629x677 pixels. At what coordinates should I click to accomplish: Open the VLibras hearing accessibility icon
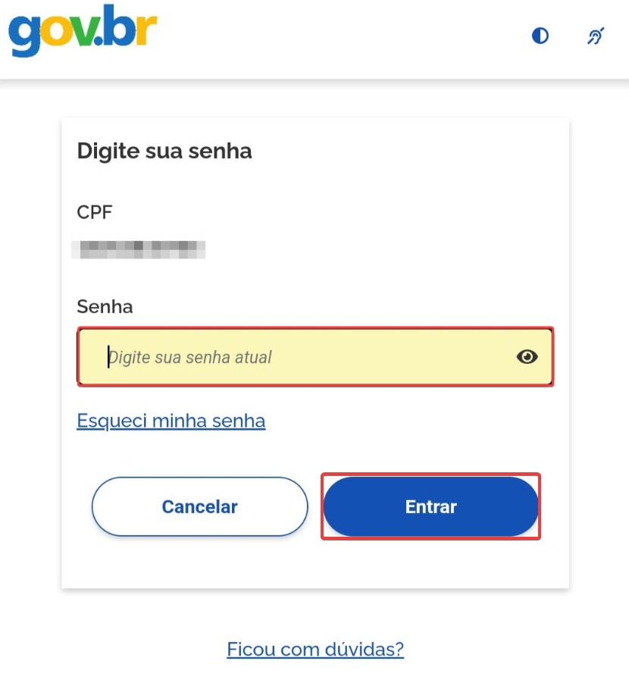pos(596,36)
